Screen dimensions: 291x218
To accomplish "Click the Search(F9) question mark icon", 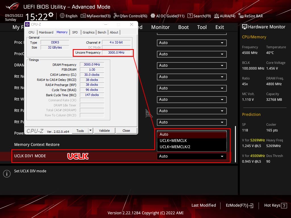I will [190, 16].
